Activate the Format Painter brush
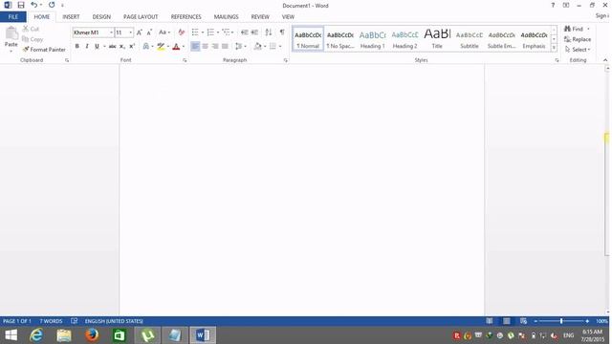This screenshot has width=612, height=344. click(44, 50)
